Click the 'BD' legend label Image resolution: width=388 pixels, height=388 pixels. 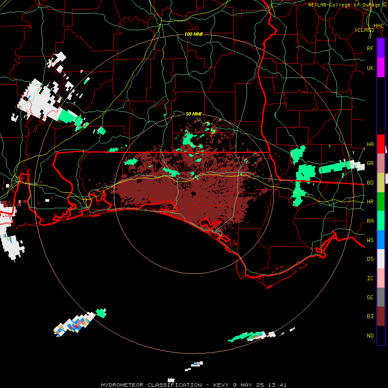point(370,183)
